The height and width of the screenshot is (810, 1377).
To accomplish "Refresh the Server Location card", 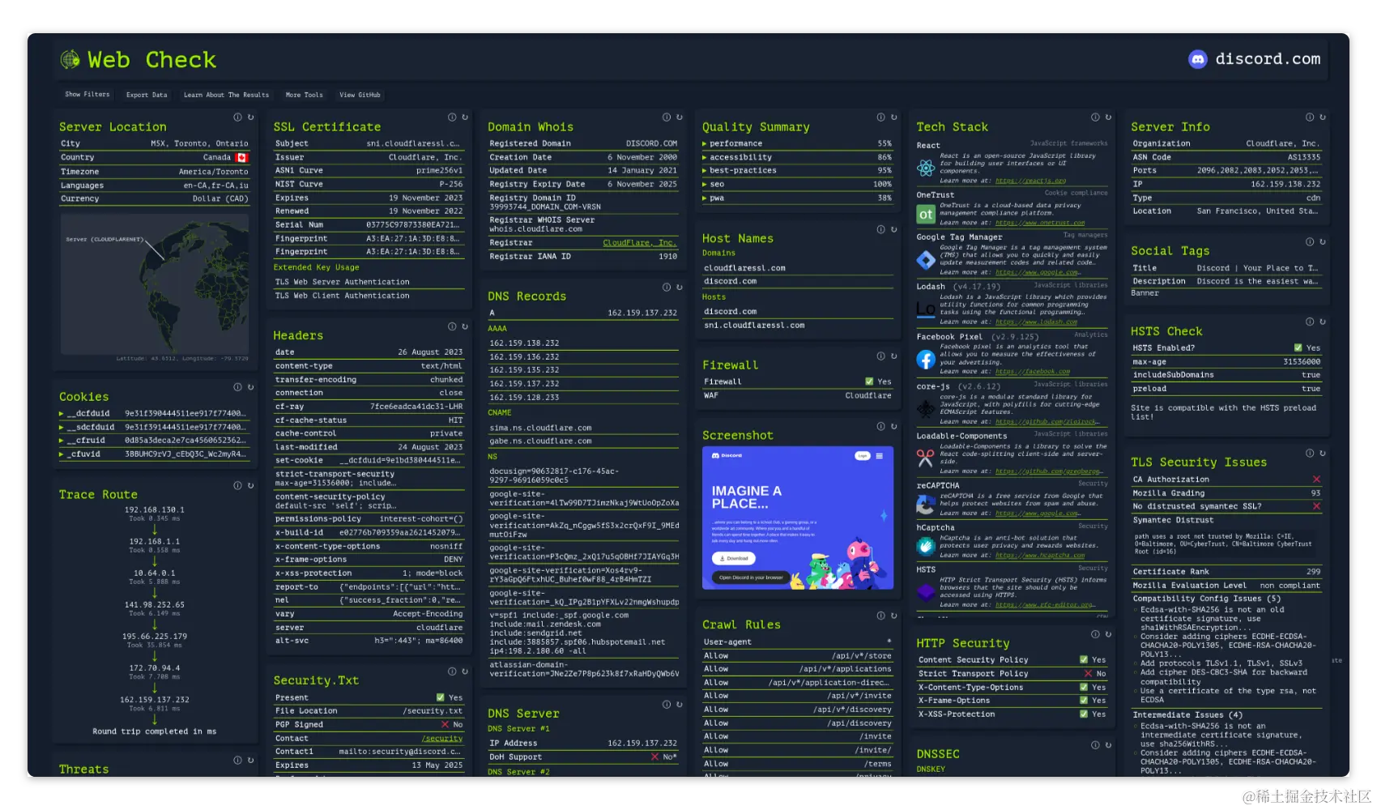I will coord(250,117).
